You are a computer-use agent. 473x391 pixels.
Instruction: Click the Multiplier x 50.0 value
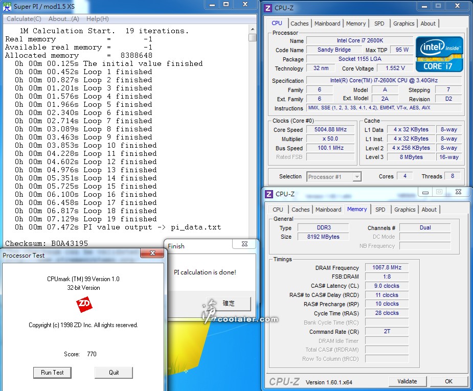330,139
